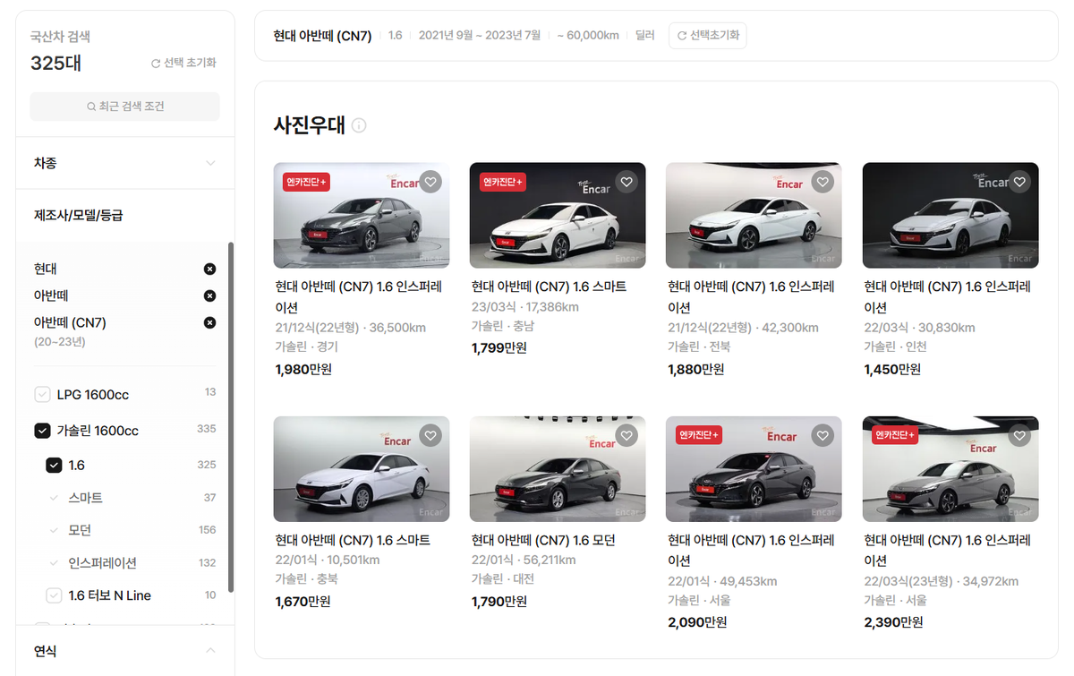Viewport: 1074px width, 676px height.
Task: Open the 1,980만원 gray Avante photo
Action: click(x=362, y=215)
